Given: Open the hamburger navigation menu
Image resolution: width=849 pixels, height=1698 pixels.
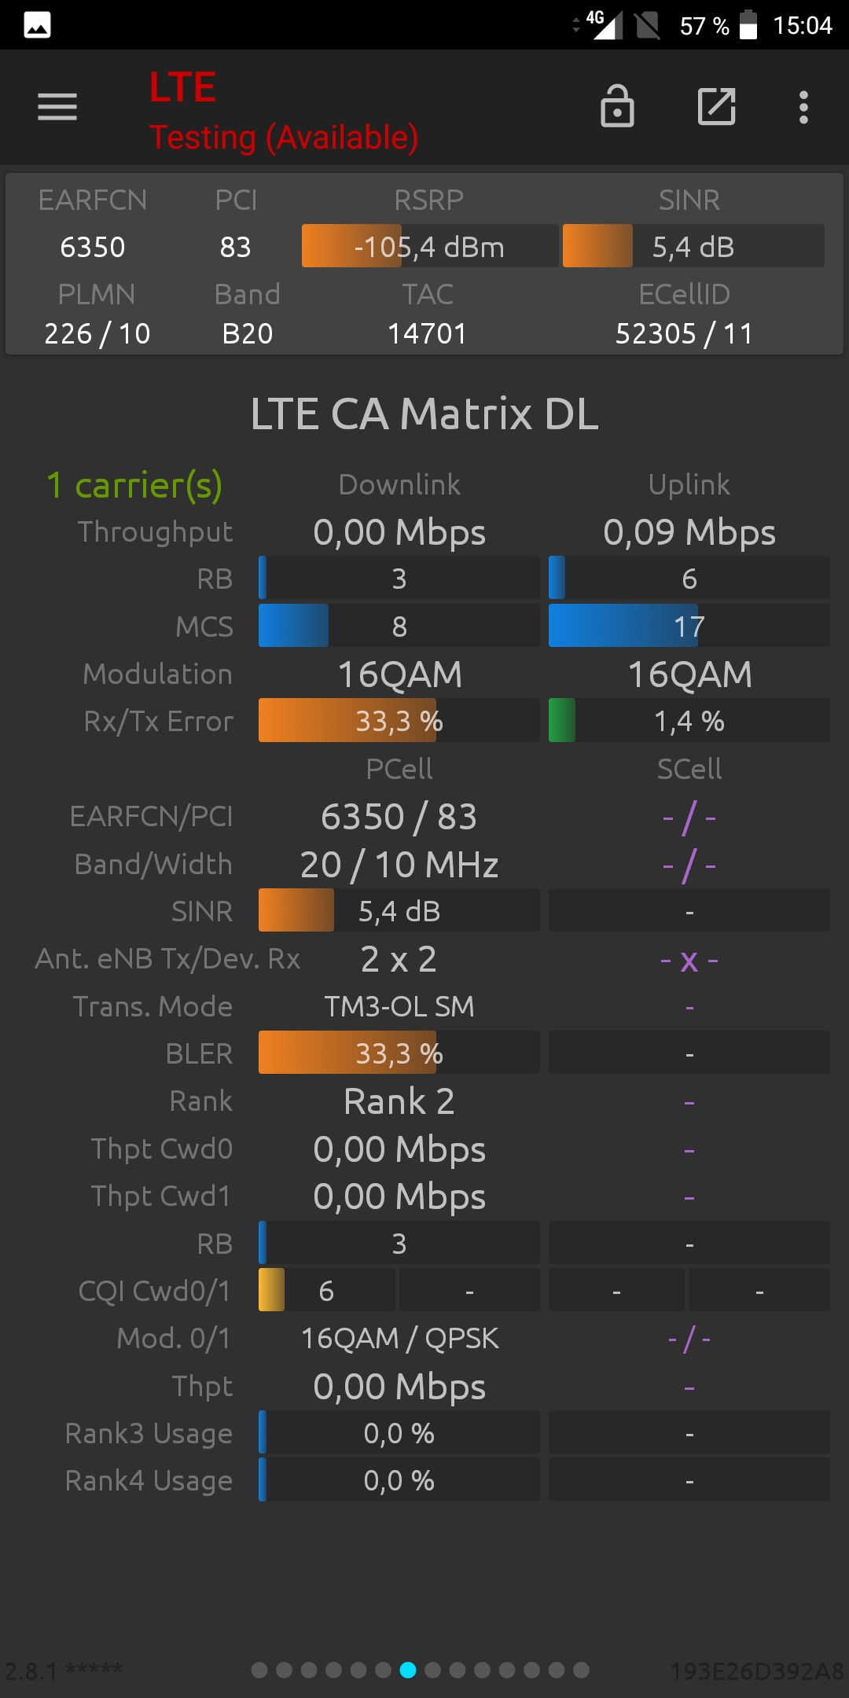Looking at the screenshot, I should pyautogui.click(x=57, y=107).
